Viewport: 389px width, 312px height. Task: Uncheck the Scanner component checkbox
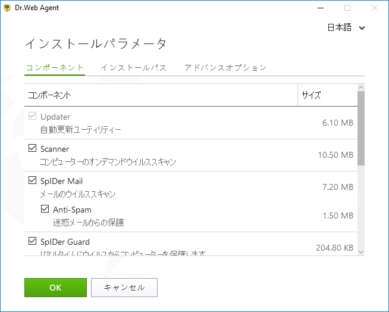tap(33, 148)
